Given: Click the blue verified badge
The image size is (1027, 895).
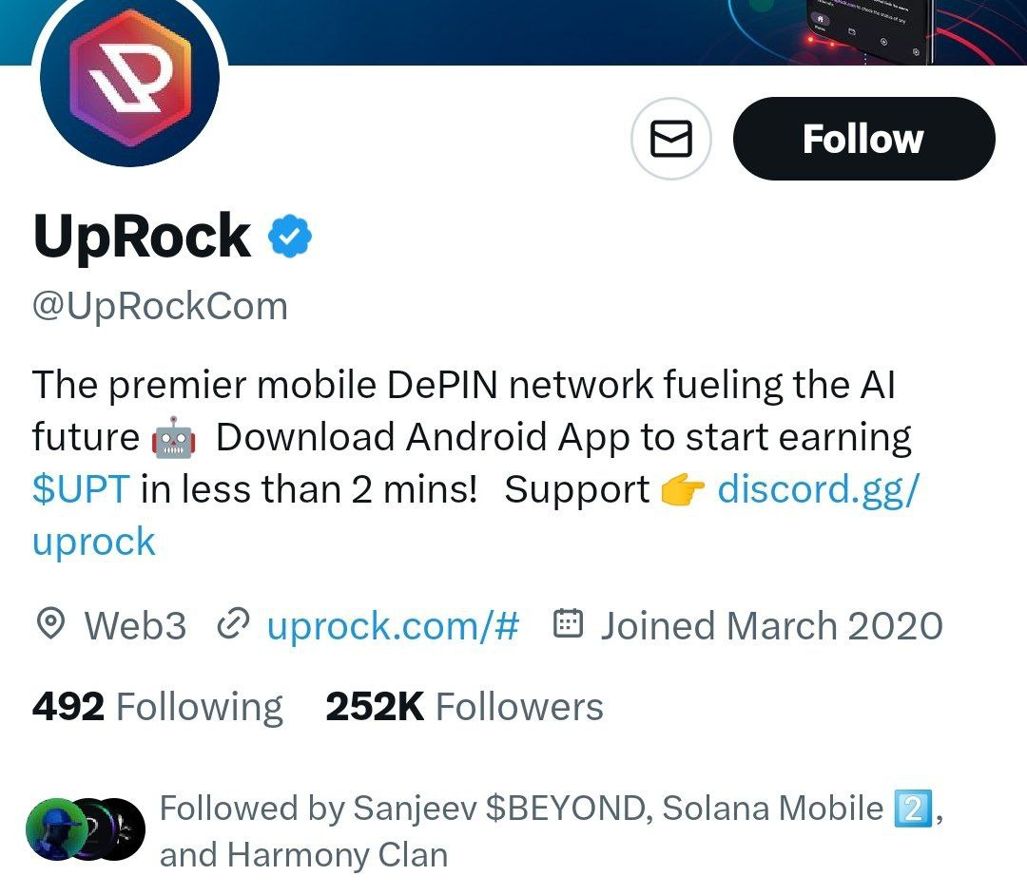Looking at the screenshot, I should click(290, 236).
